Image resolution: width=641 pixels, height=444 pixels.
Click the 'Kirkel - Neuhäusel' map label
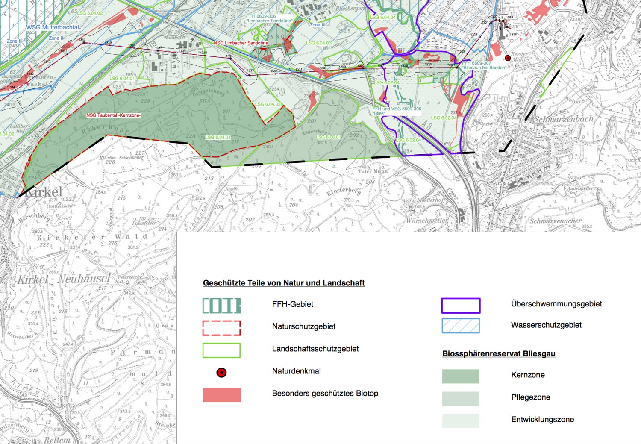(63, 279)
